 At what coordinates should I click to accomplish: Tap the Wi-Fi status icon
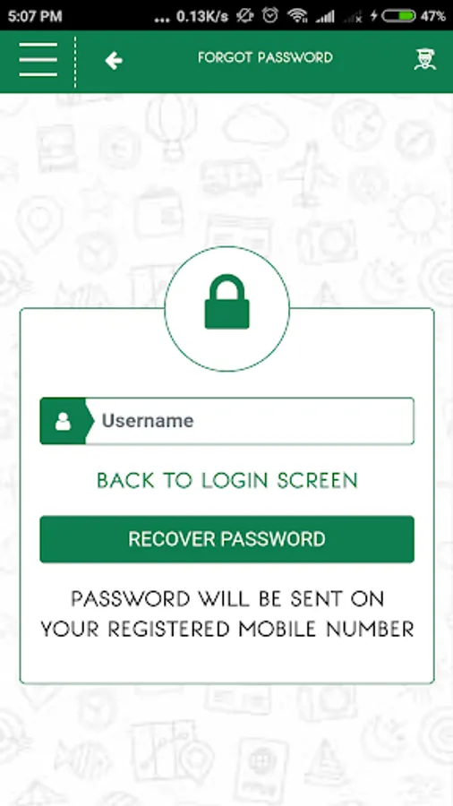[x=297, y=16]
